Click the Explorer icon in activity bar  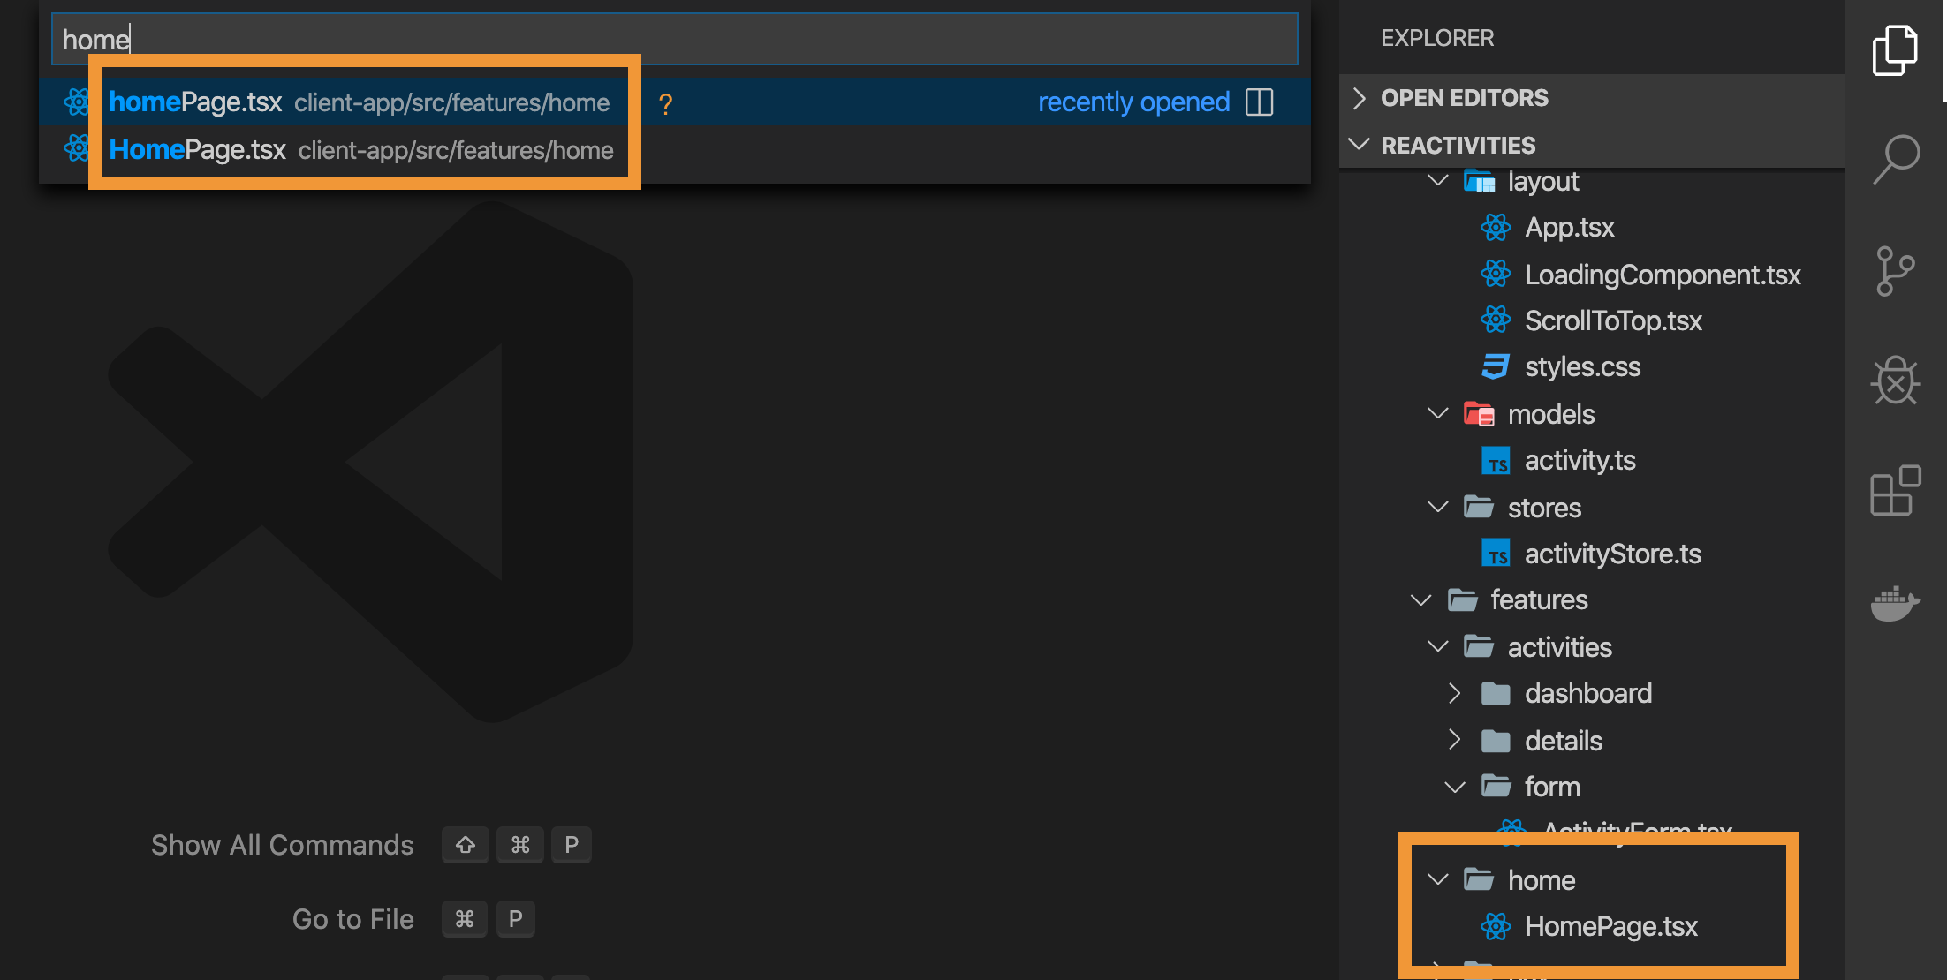[1896, 49]
